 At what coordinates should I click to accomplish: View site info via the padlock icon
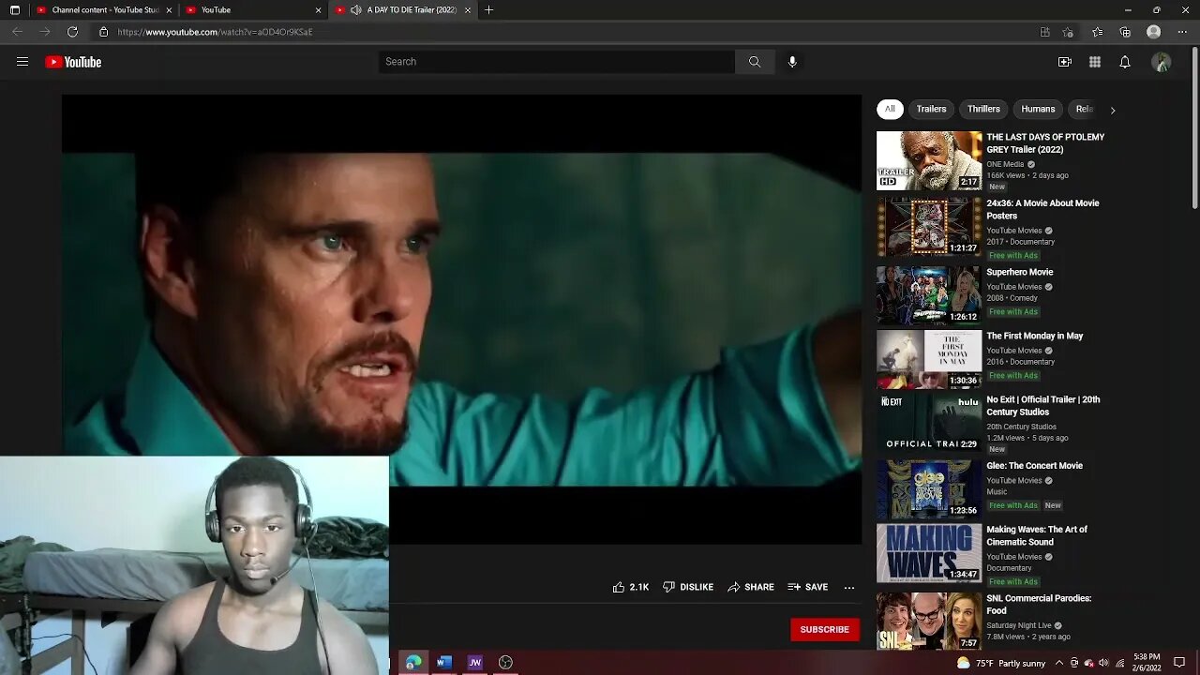104,32
